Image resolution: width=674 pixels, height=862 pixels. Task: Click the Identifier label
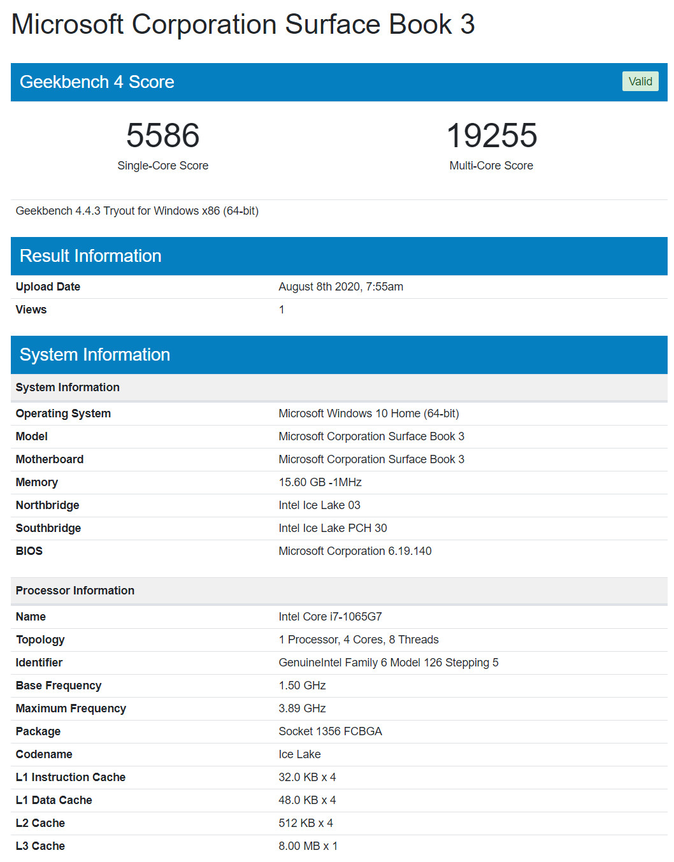39,663
